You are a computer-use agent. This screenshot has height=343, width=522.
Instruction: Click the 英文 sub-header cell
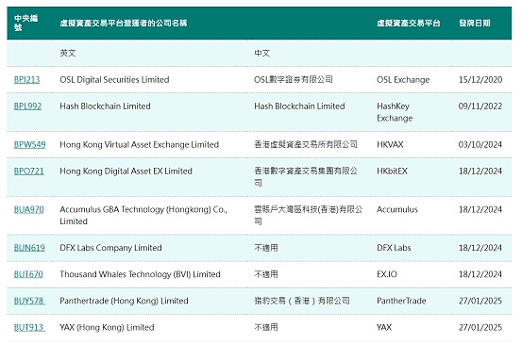68,53
